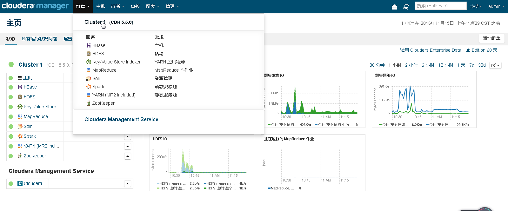Click the HDFS icon in the Cluster 1 table

click(x=20, y=97)
